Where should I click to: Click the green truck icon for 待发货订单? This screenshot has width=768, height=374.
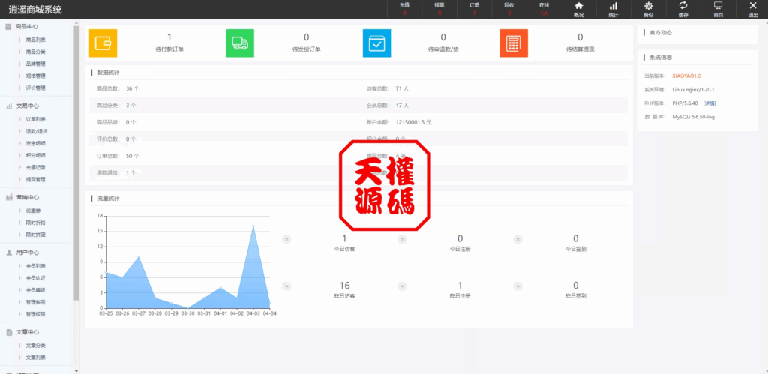coord(240,43)
